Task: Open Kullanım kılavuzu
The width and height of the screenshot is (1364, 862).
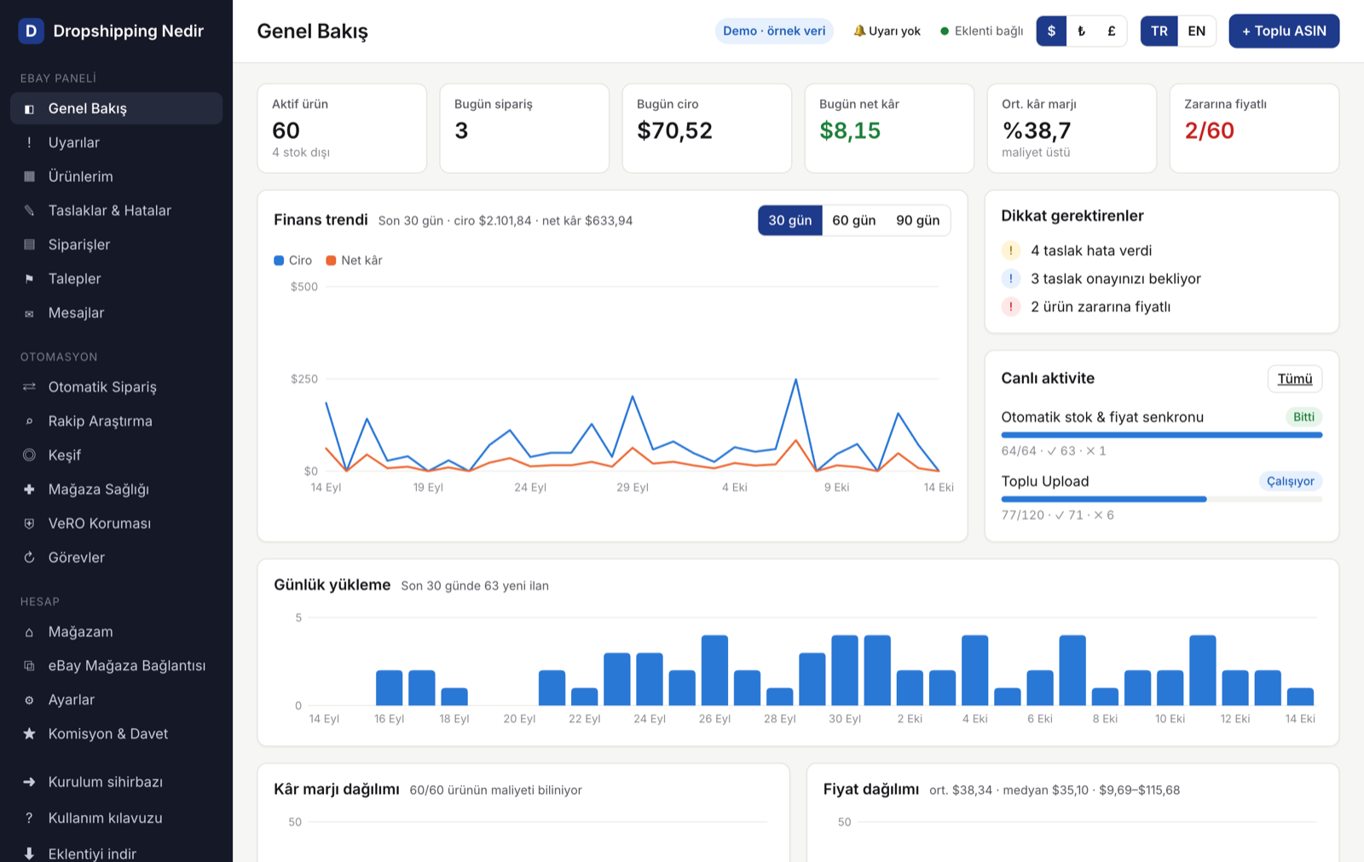Action: pos(116,818)
